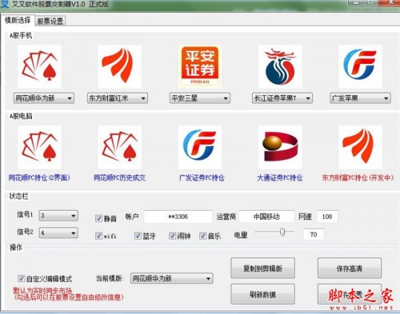Expand the 东方财富红米 dropdown

(x=117, y=98)
